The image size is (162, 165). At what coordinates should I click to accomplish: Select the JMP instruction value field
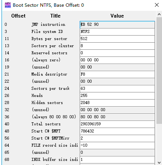pos(117,24)
